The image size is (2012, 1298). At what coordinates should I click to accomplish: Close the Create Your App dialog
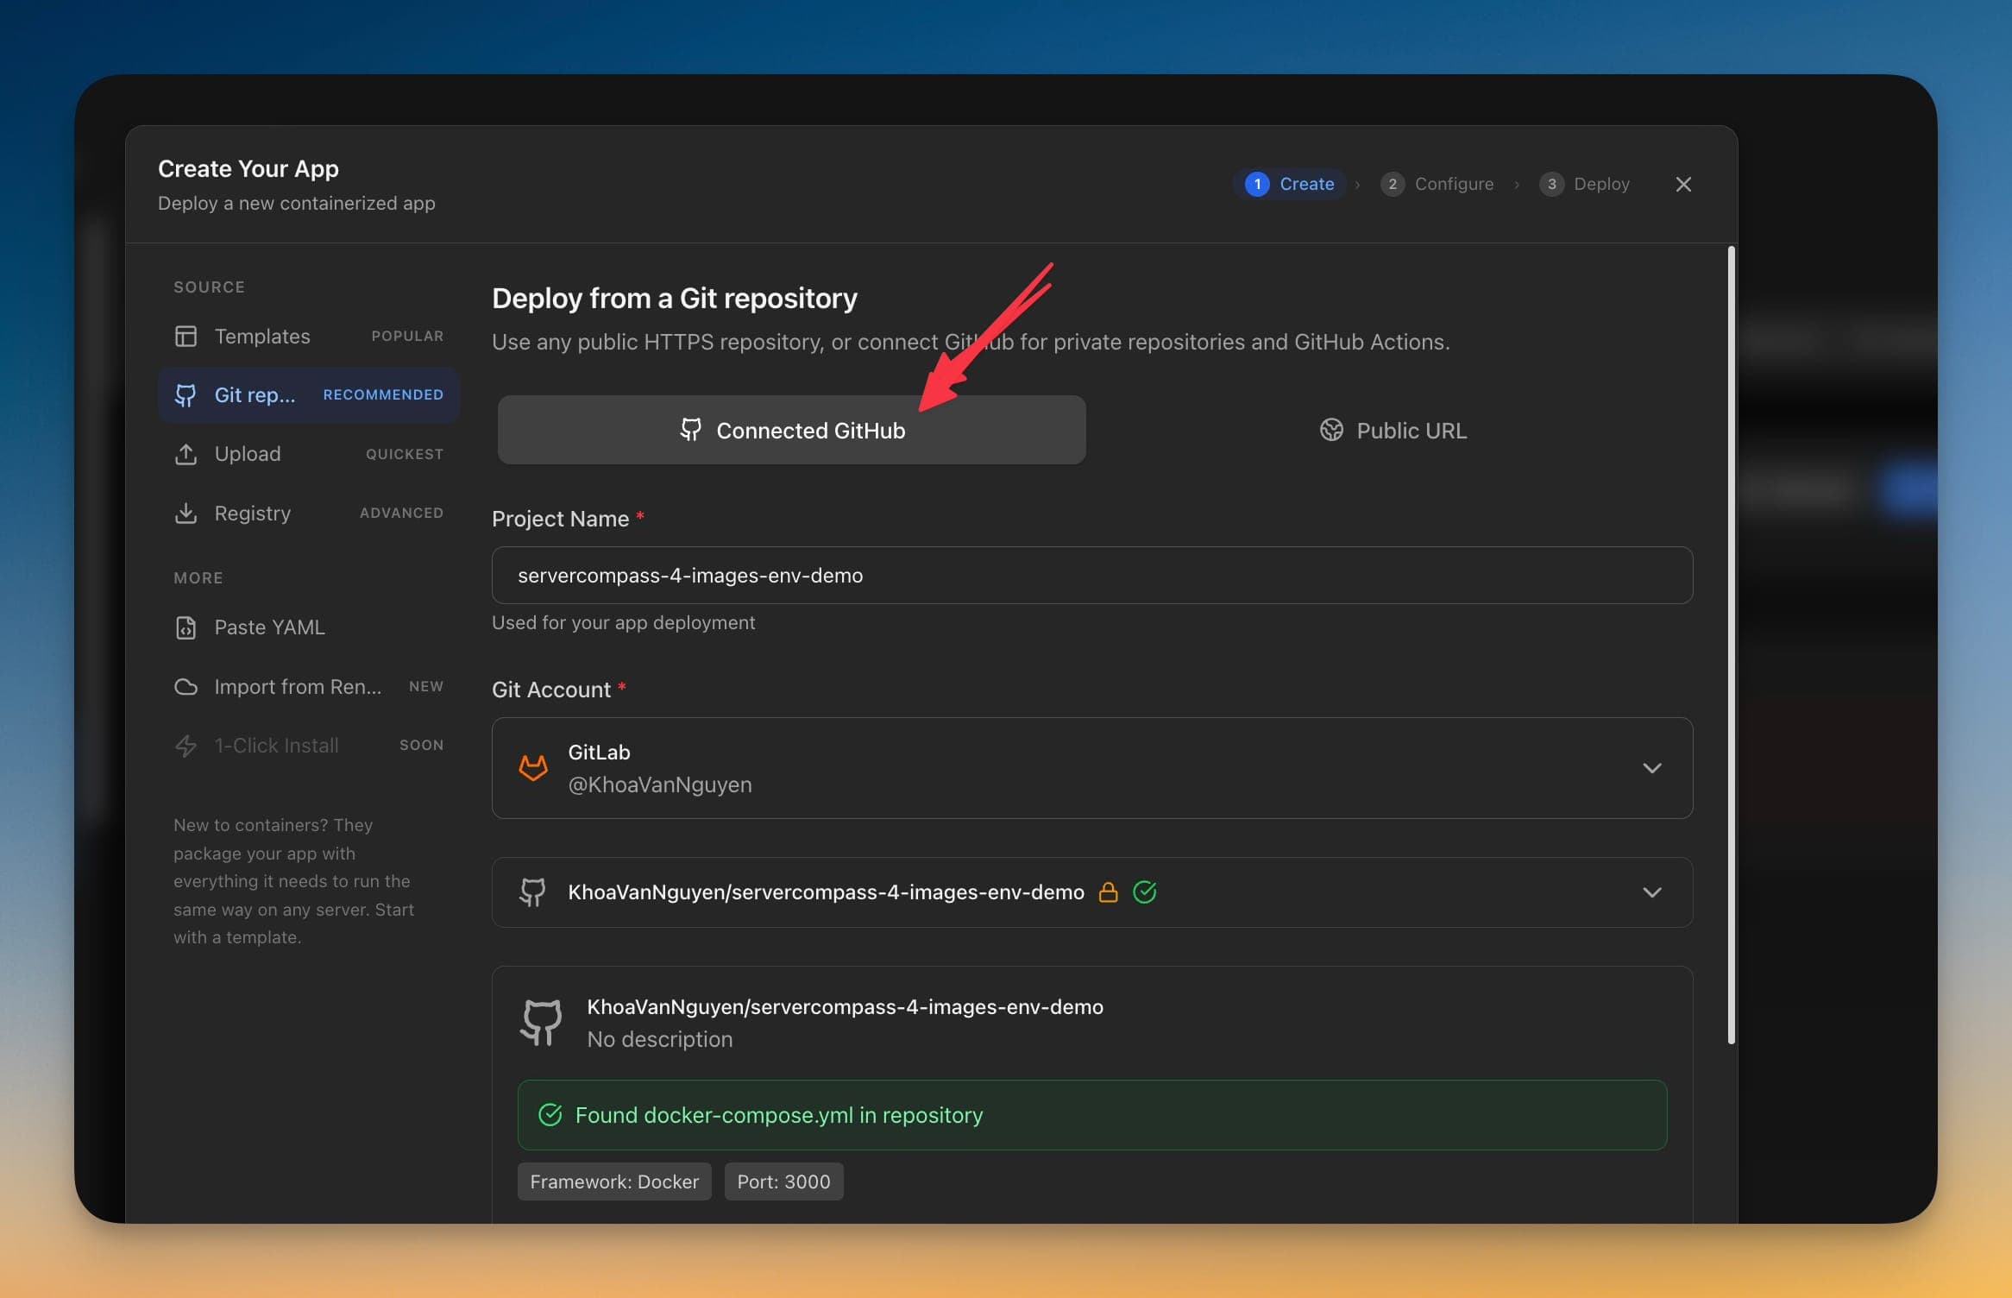(x=1682, y=184)
